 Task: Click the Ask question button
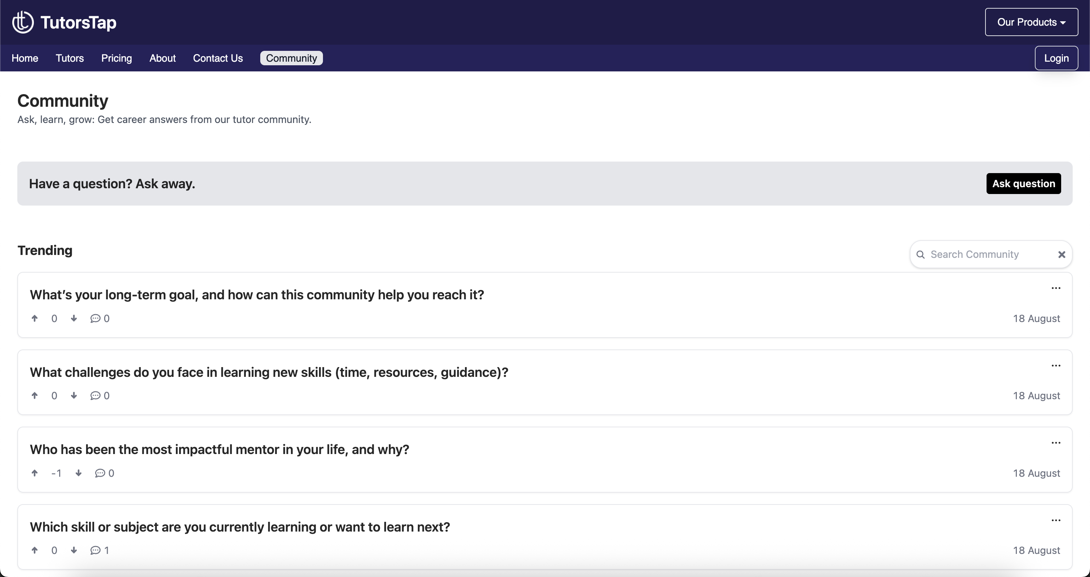(1023, 183)
